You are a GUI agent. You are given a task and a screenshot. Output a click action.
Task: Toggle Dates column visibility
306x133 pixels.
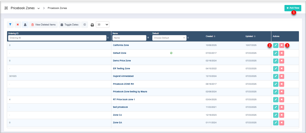[x=69, y=25]
